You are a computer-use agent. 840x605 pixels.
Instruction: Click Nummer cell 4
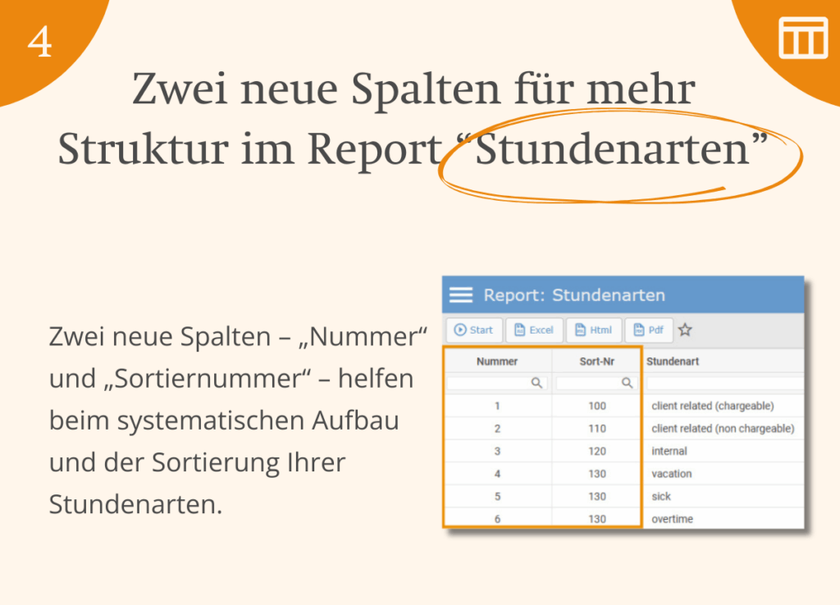tap(497, 473)
